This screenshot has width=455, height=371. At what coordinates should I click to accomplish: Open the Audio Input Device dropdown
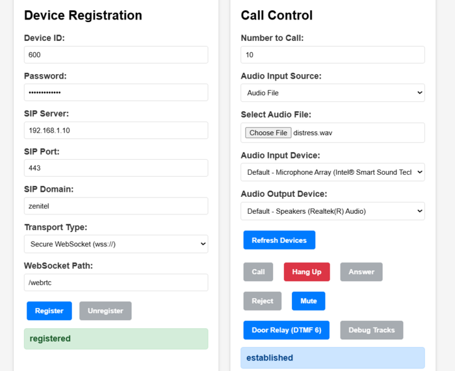pyautogui.click(x=332, y=172)
